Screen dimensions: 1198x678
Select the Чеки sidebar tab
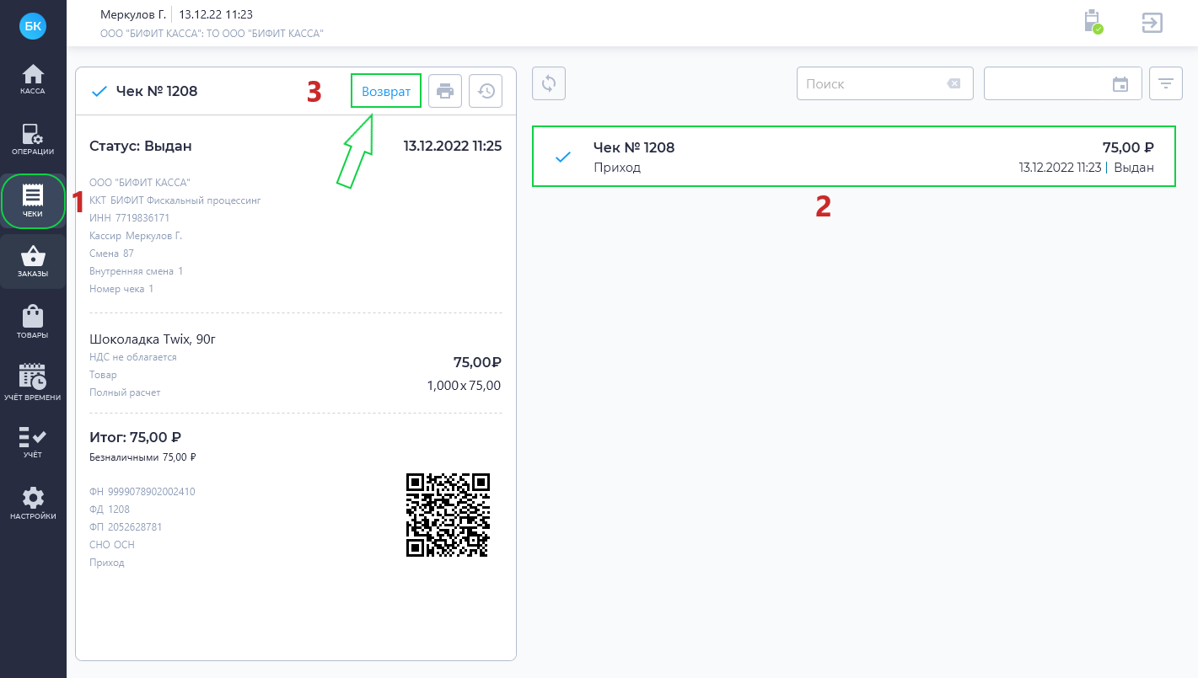[x=33, y=201]
